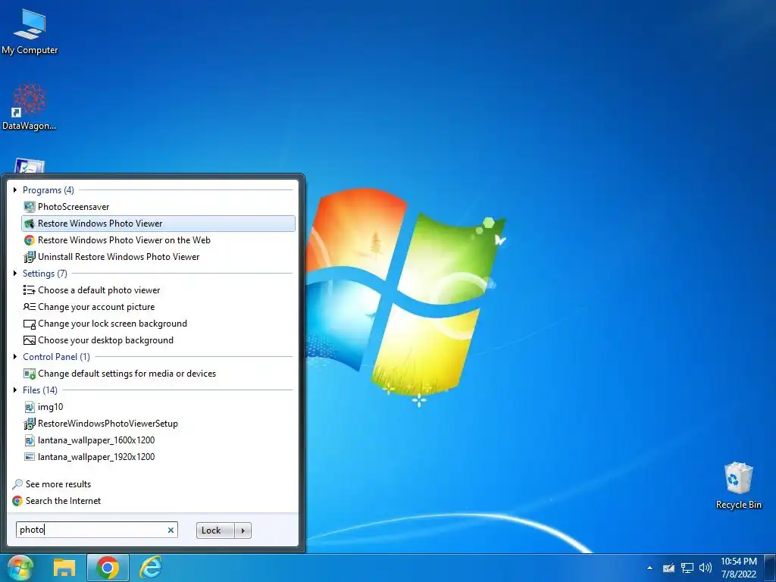Click the lock screen background setting icon
The height and width of the screenshot is (582, 776).
click(30, 324)
